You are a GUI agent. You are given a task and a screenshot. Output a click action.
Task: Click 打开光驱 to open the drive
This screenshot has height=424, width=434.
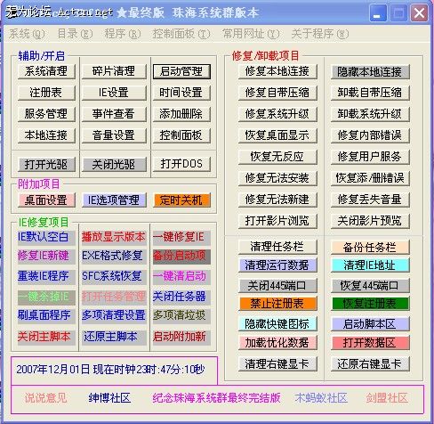[46, 165]
